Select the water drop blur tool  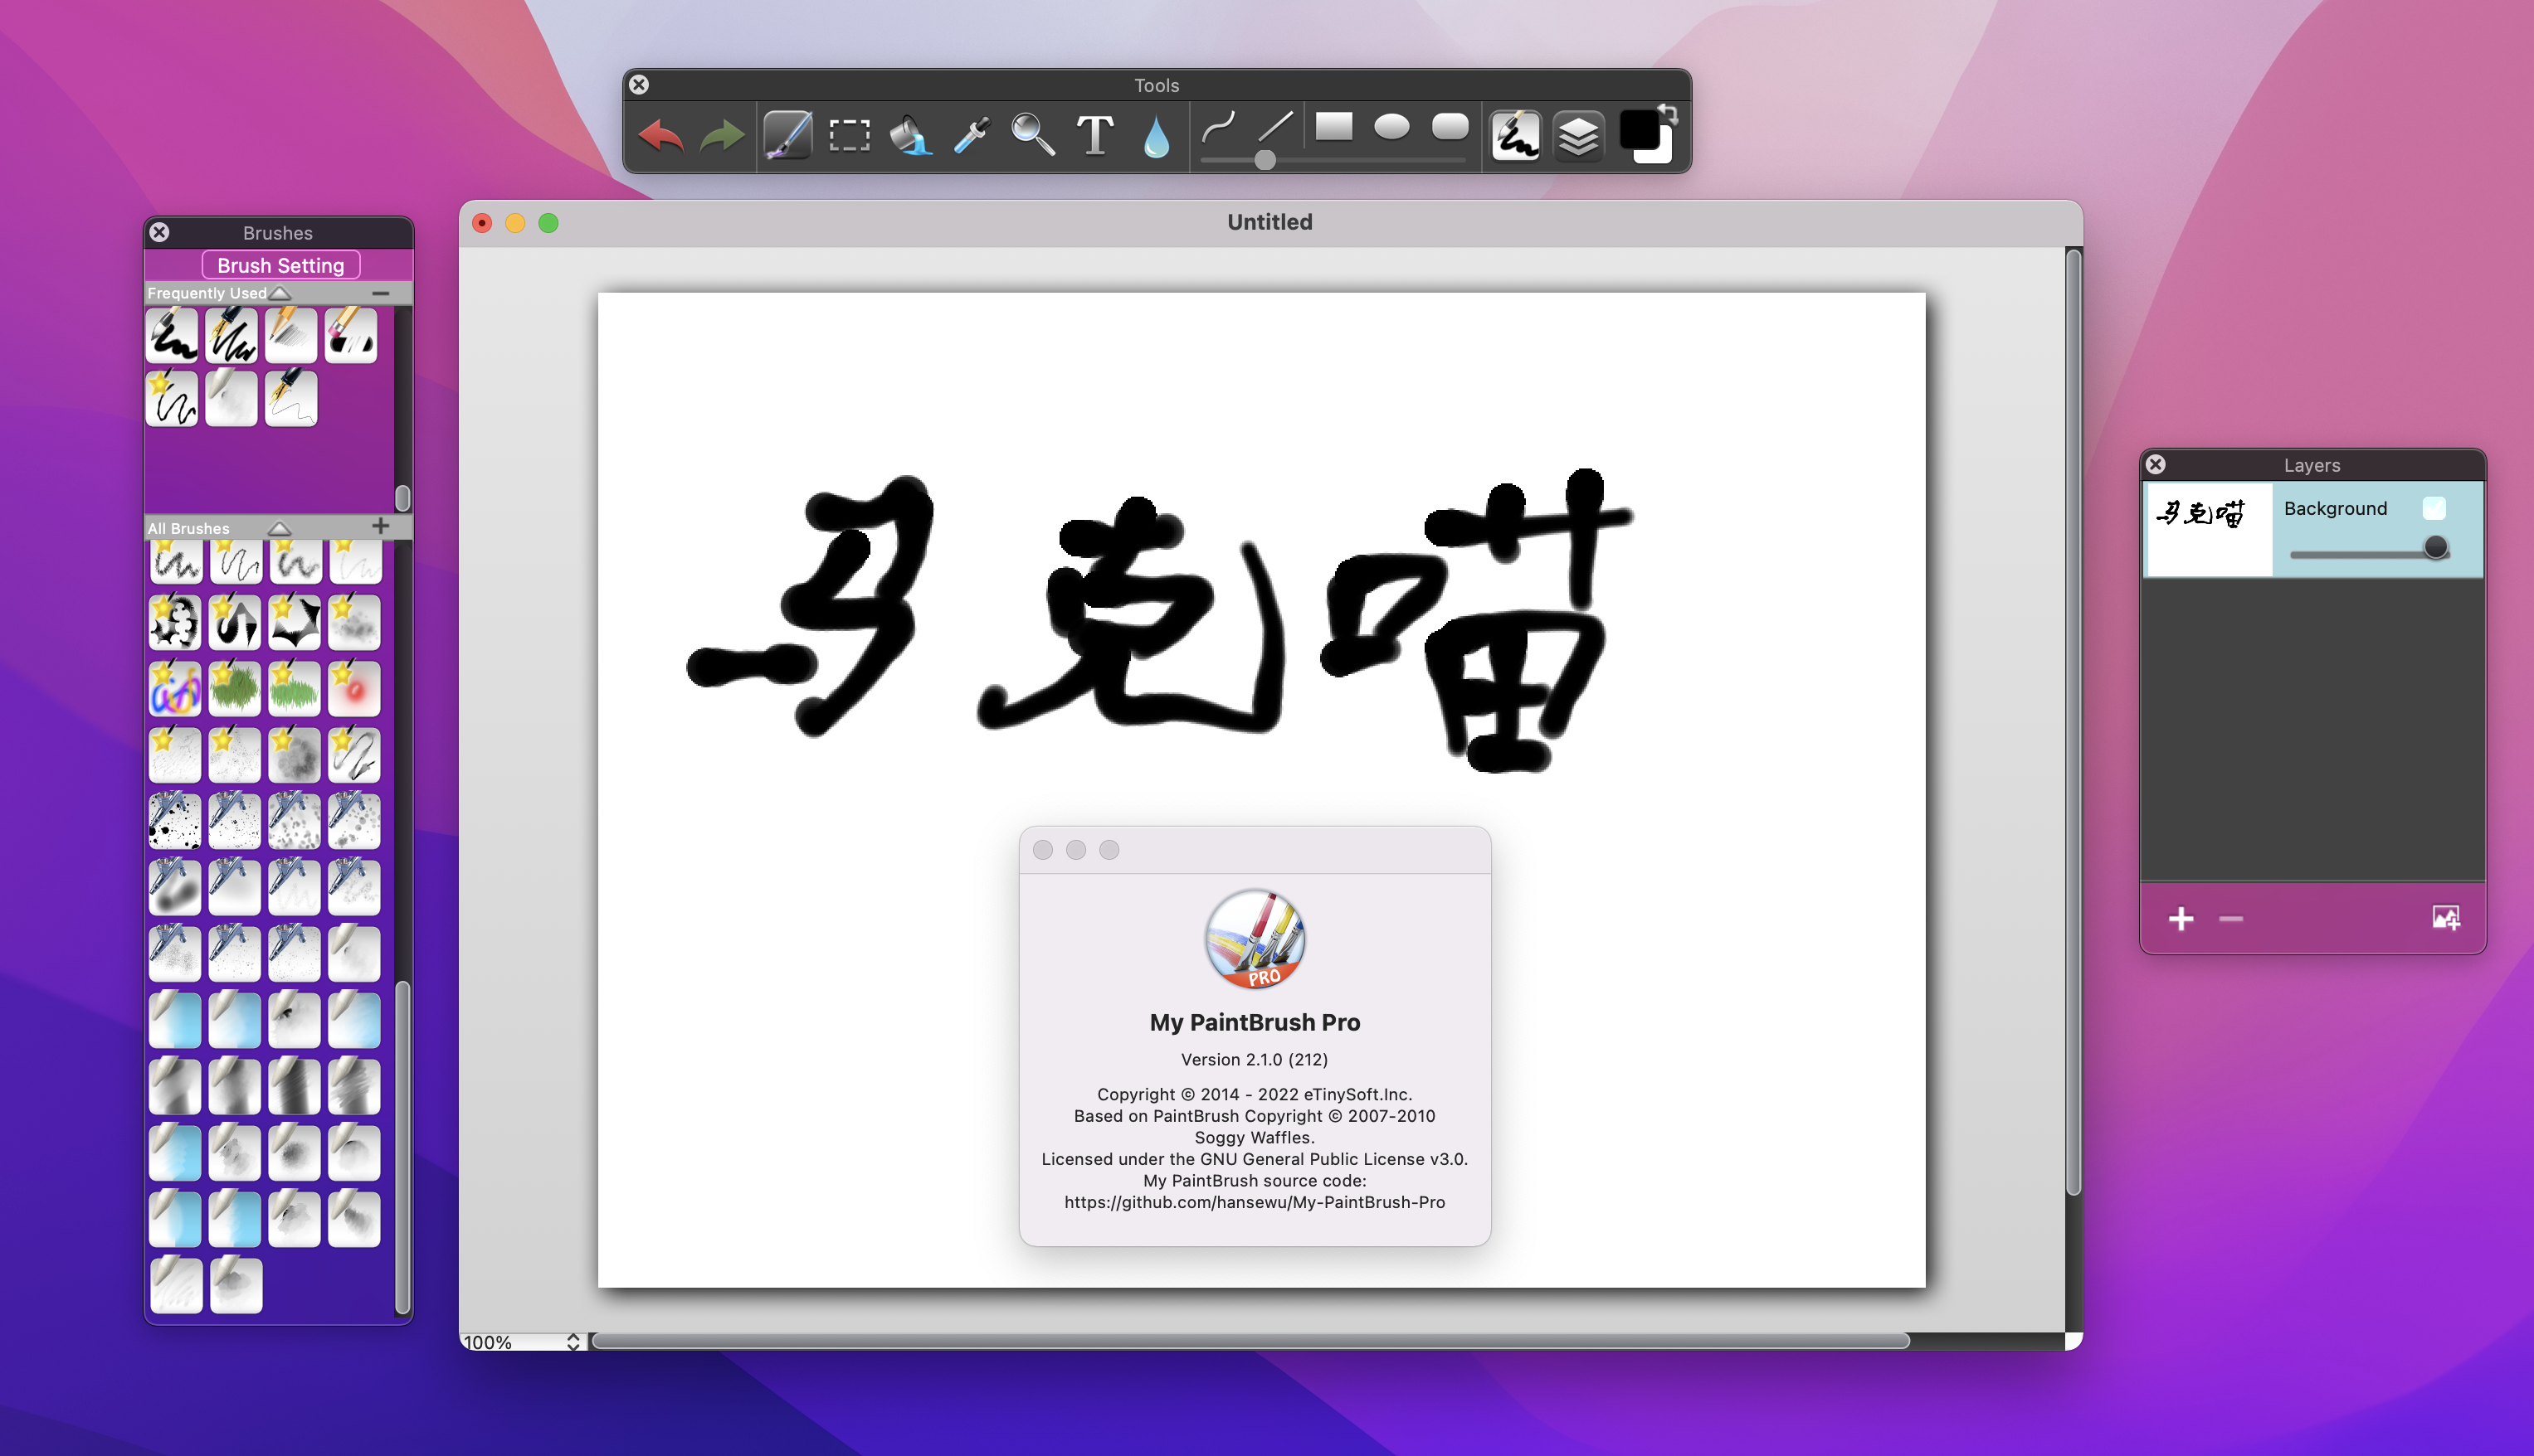[1156, 137]
